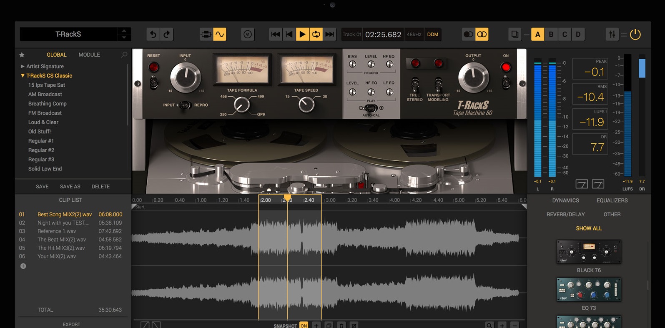This screenshot has width=665, height=328.
Task: Open the album assembly disc icon
Action: [248, 34]
